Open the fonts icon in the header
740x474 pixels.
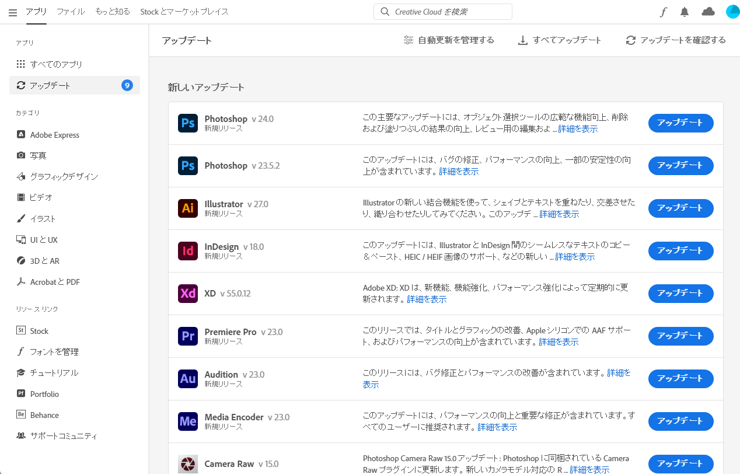[664, 12]
